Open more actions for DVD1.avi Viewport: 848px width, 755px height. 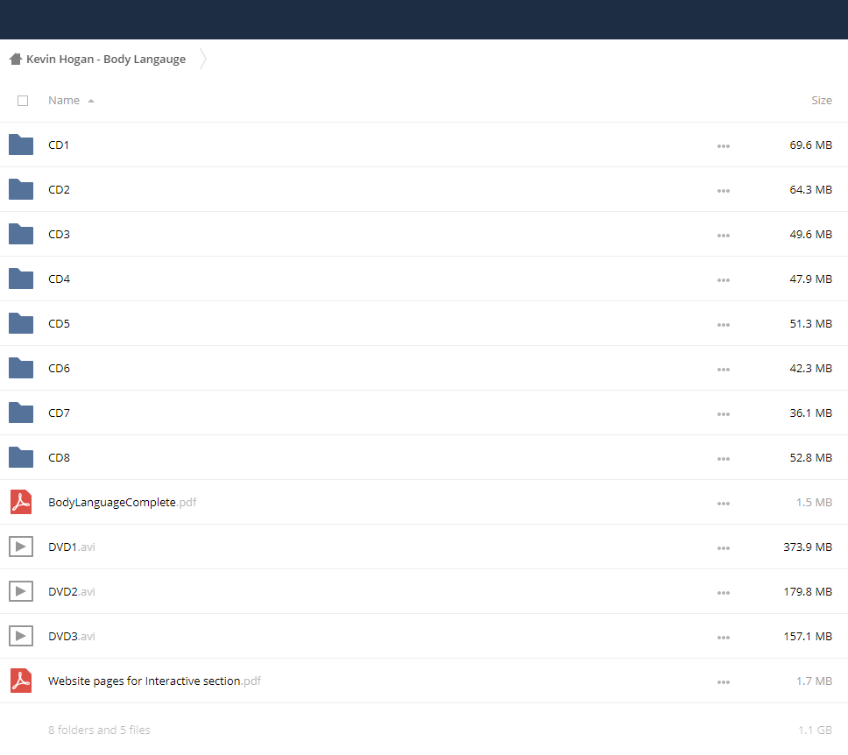click(724, 548)
